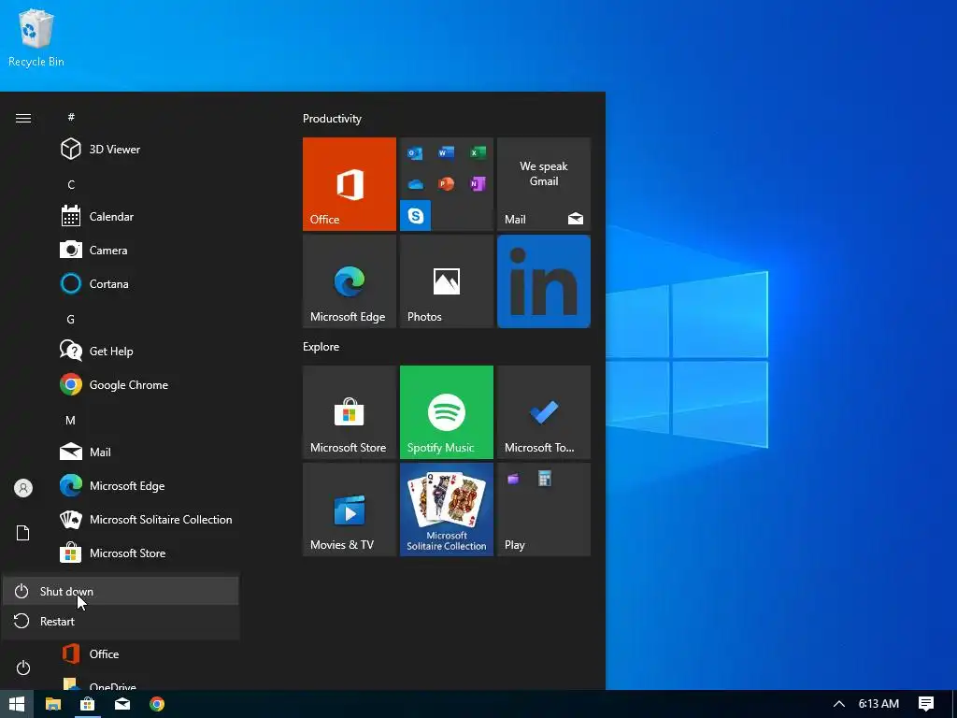Click the # index header
Image resolution: width=957 pixels, height=718 pixels.
(71, 117)
